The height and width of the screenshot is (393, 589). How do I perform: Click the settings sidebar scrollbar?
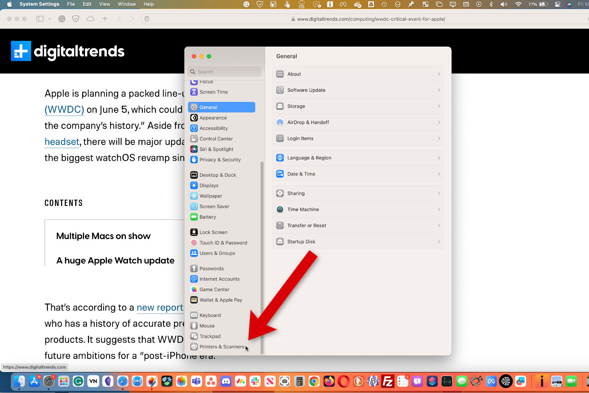[x=262, y=255]
